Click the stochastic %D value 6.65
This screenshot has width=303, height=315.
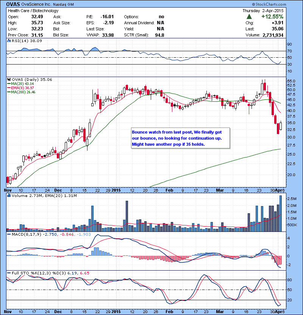pyautogui.click(x=84, y=273)
